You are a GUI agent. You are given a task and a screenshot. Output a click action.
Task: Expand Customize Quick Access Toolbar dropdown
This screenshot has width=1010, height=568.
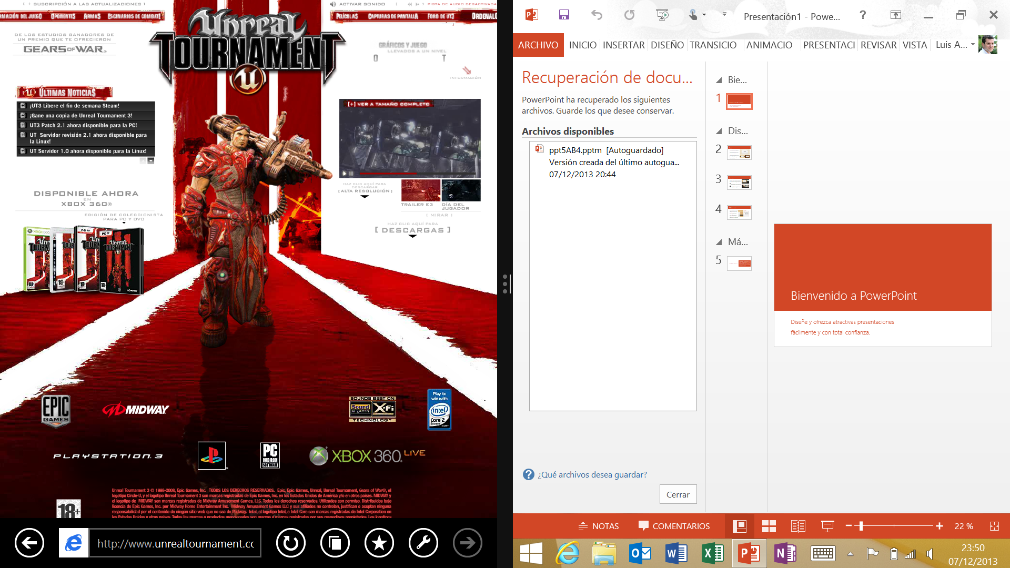pos(724,15)
